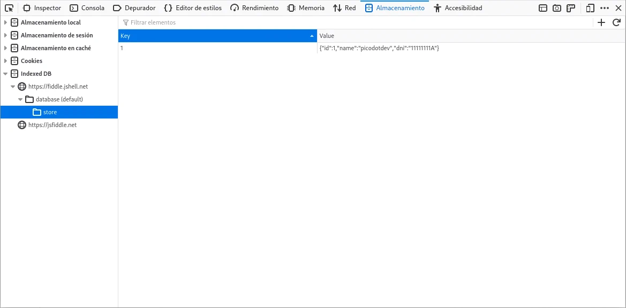Click the plus icon to add item

pyautogui.click(x=601, y=22)
